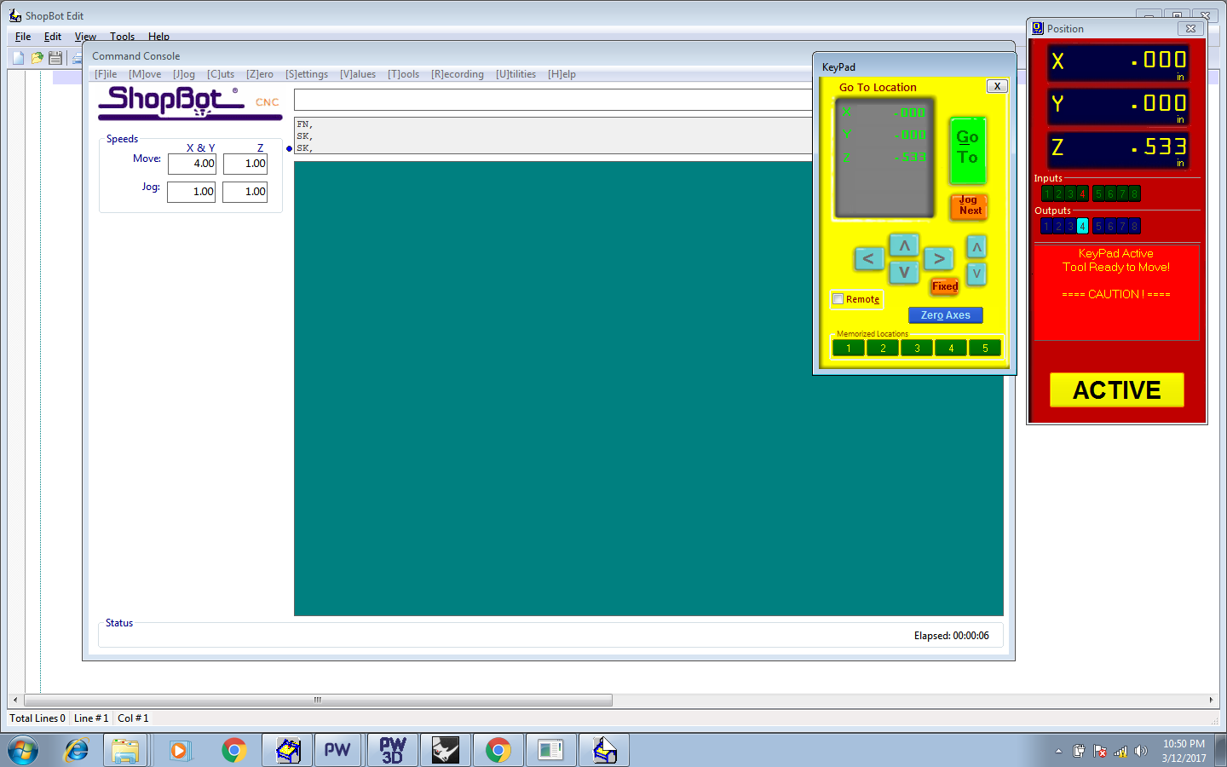Select memorized location 4
The height and width of the screenshot is (767, 1227).
tap(951, 348)
